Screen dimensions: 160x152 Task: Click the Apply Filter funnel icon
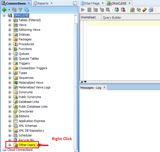click(20, 10)
